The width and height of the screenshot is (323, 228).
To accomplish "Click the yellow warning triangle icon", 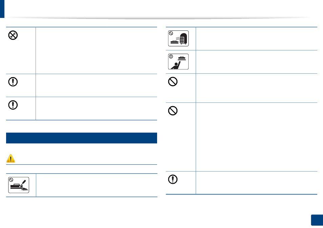I will point(10,158).
